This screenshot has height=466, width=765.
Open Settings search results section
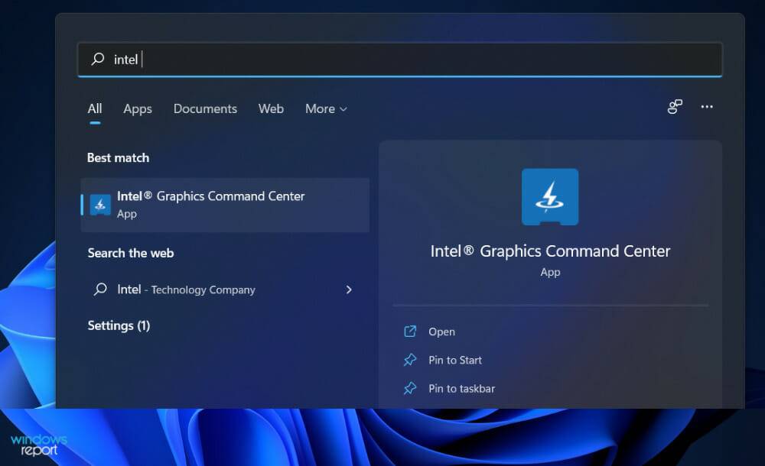pyautogui.click(x=119, y=325)
